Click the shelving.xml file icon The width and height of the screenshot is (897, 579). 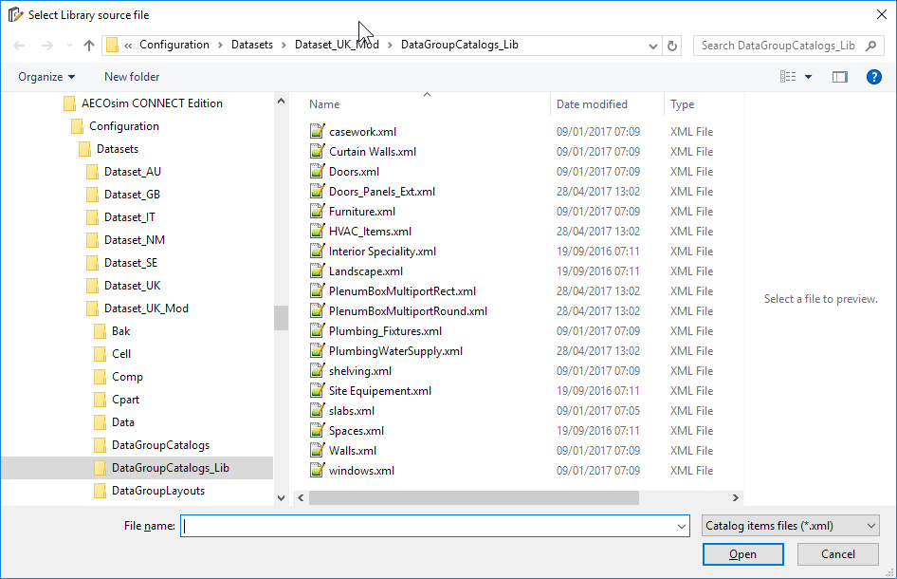point(317,370)
